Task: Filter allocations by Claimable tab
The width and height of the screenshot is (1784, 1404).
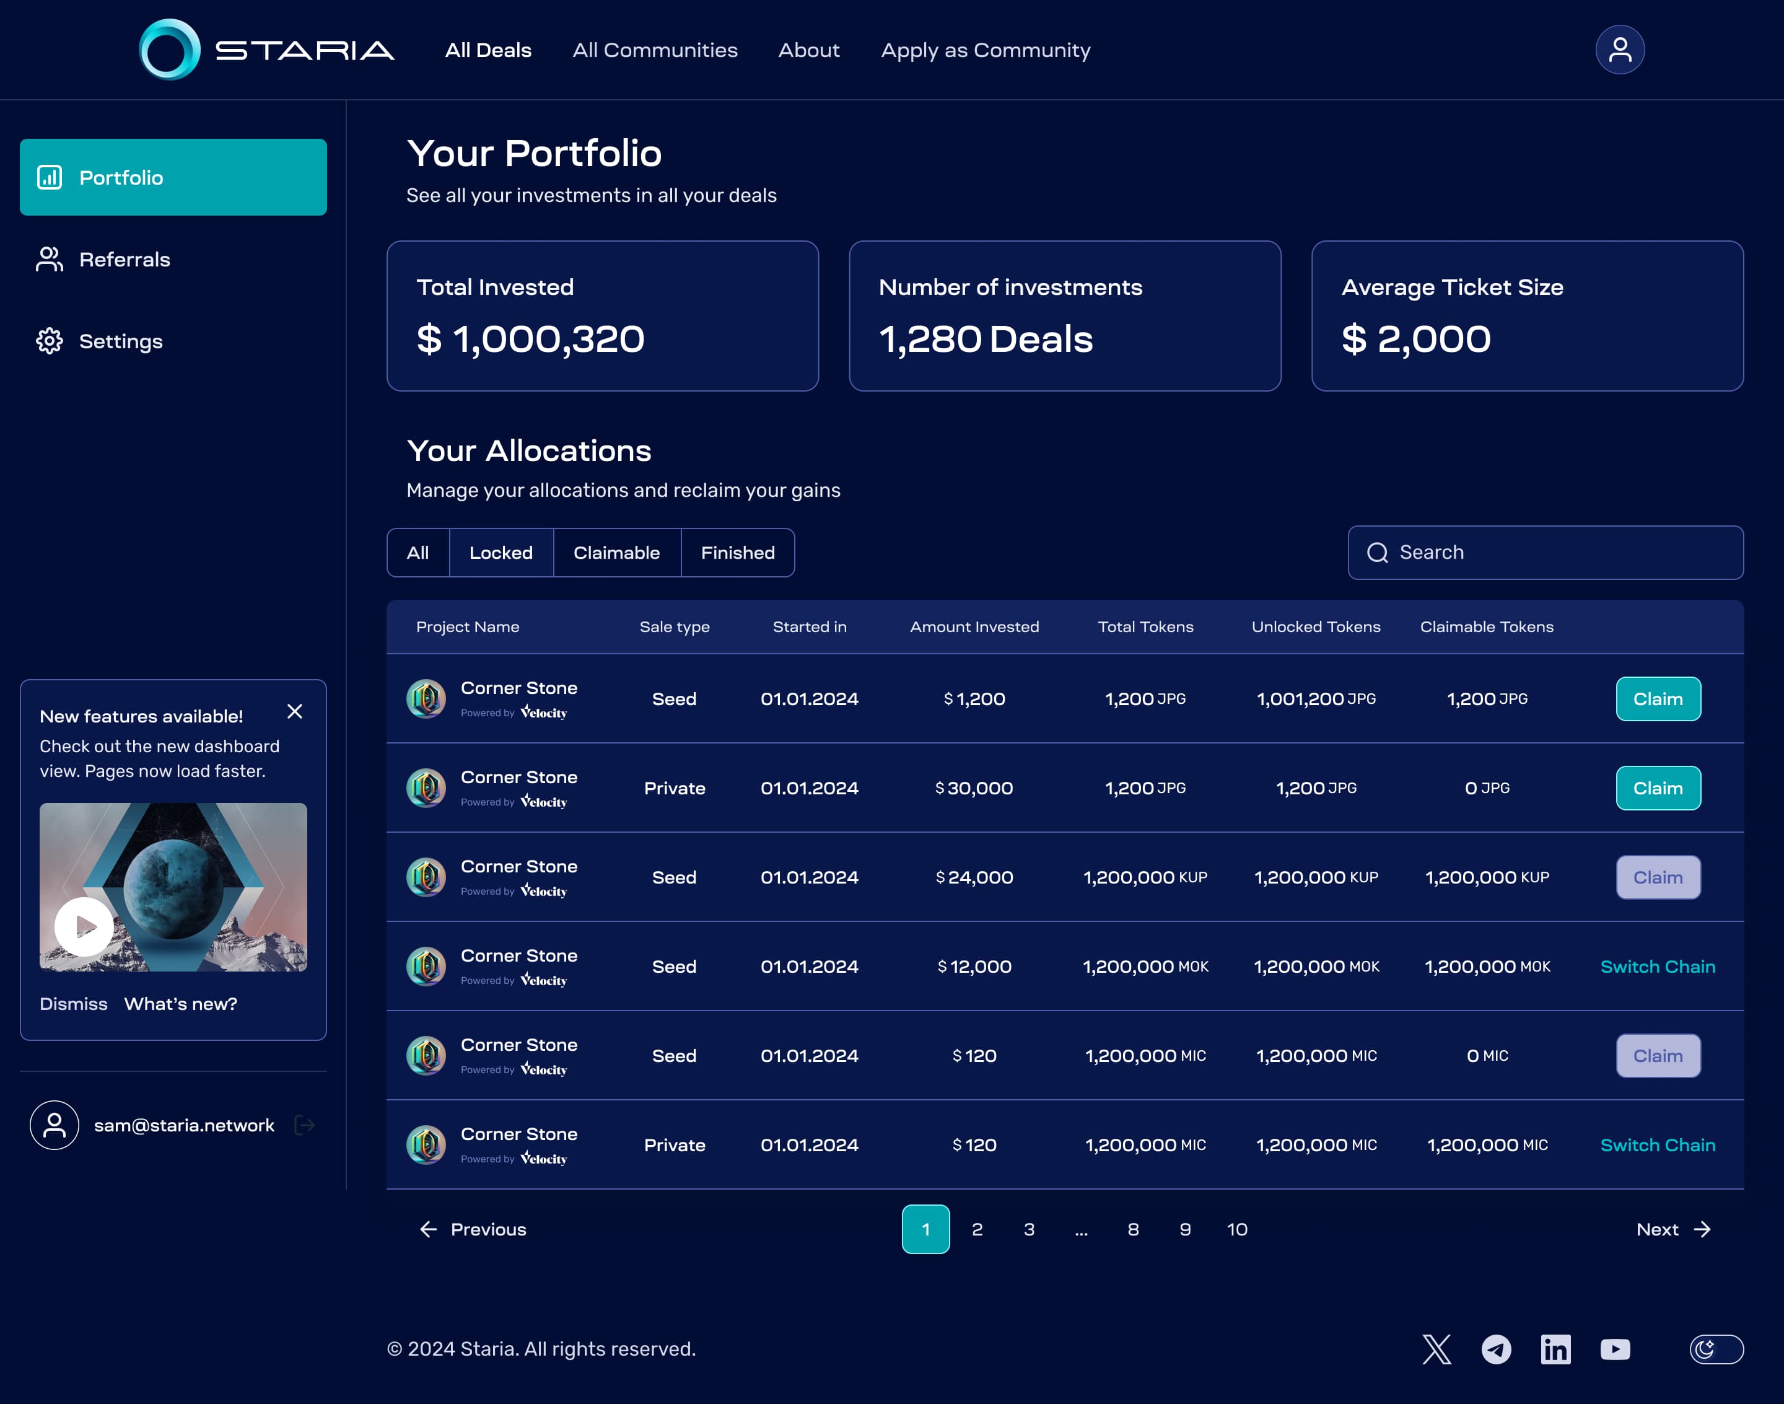Action: point(616,553)
